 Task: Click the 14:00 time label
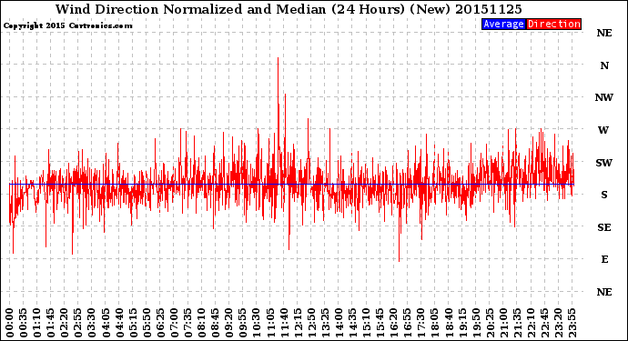339,323
